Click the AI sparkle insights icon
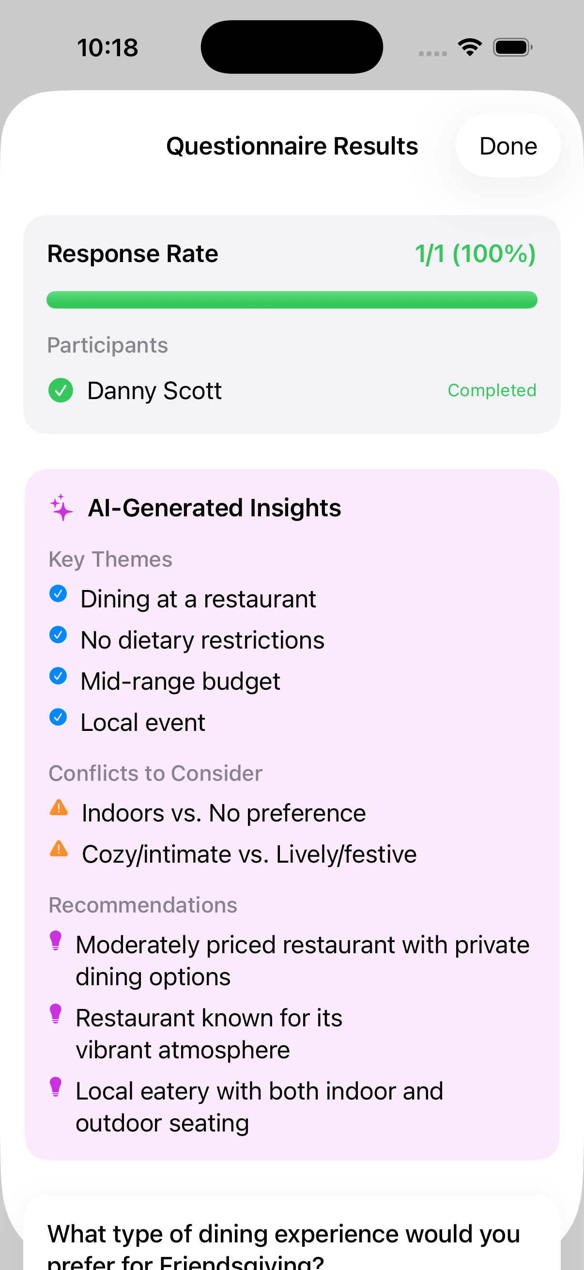The width and height of the screenshot is (584, 1270). 61,507
